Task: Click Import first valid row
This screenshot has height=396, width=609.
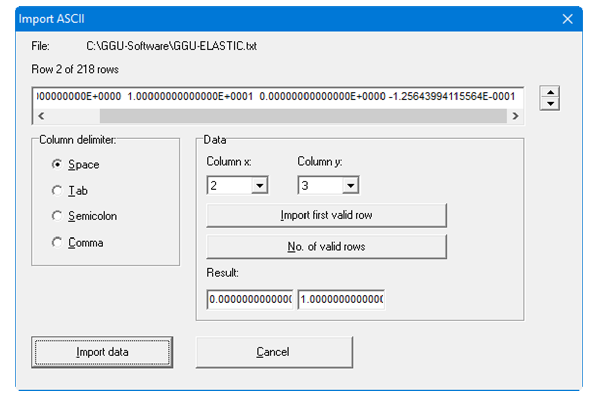Action: [326, 215]
